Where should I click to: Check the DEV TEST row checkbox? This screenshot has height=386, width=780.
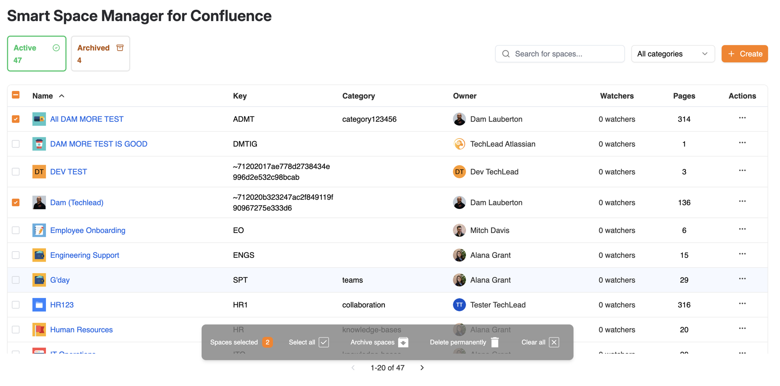pyautogui.click(x=16, y=172)
